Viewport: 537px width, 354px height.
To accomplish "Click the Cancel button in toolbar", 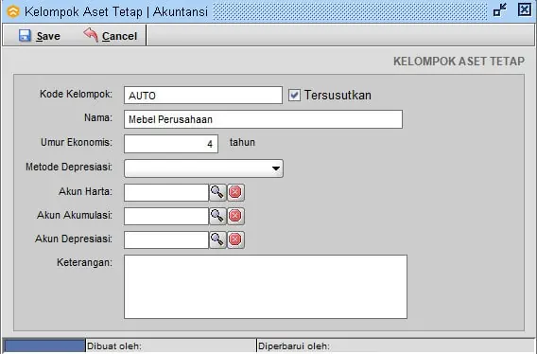I will 110,36.
